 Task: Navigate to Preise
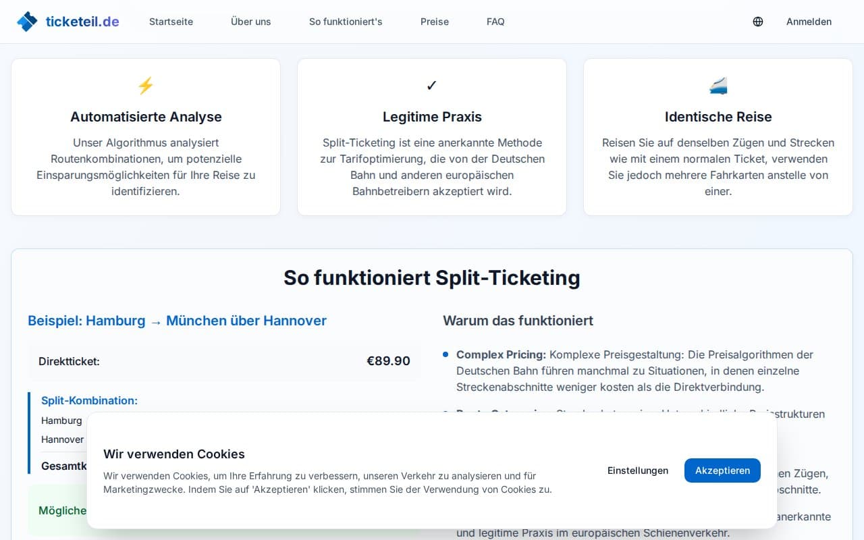click(435, 22)
